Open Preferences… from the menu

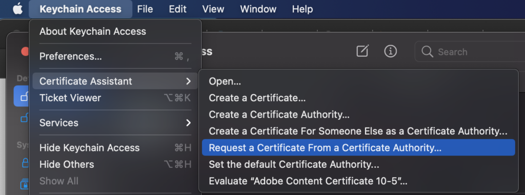115,56
